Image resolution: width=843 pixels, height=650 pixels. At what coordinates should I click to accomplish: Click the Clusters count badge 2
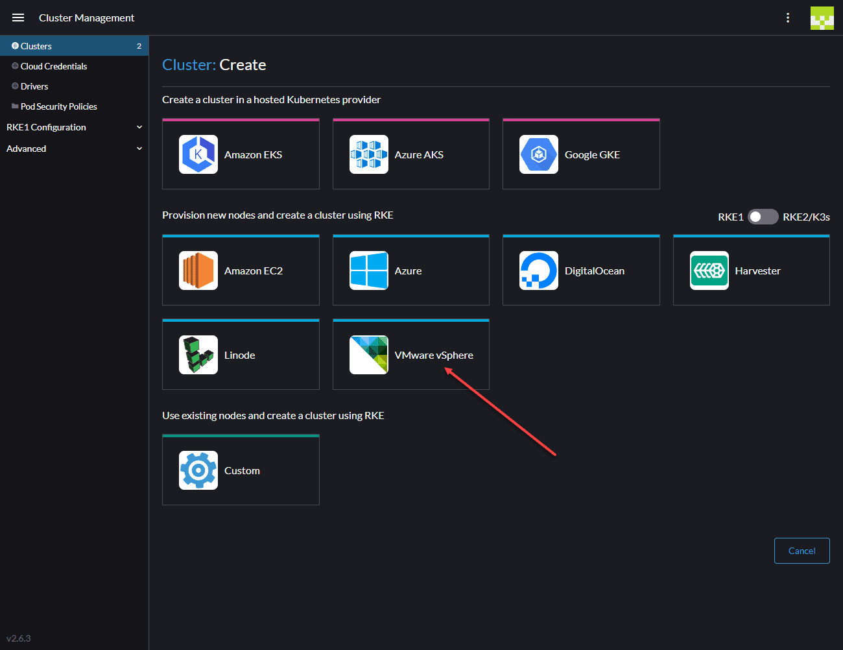(x=139, y=46)
